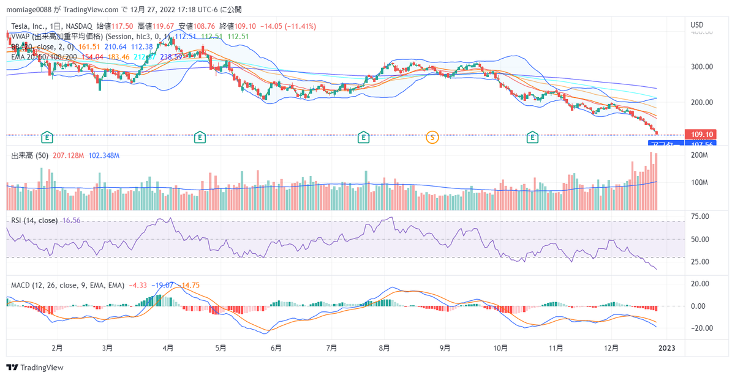Screen dimensions: 735x378
Task: Click the −14.05 (−11.41%) change value
Action: pyautogui.click(x=288, y=27)
